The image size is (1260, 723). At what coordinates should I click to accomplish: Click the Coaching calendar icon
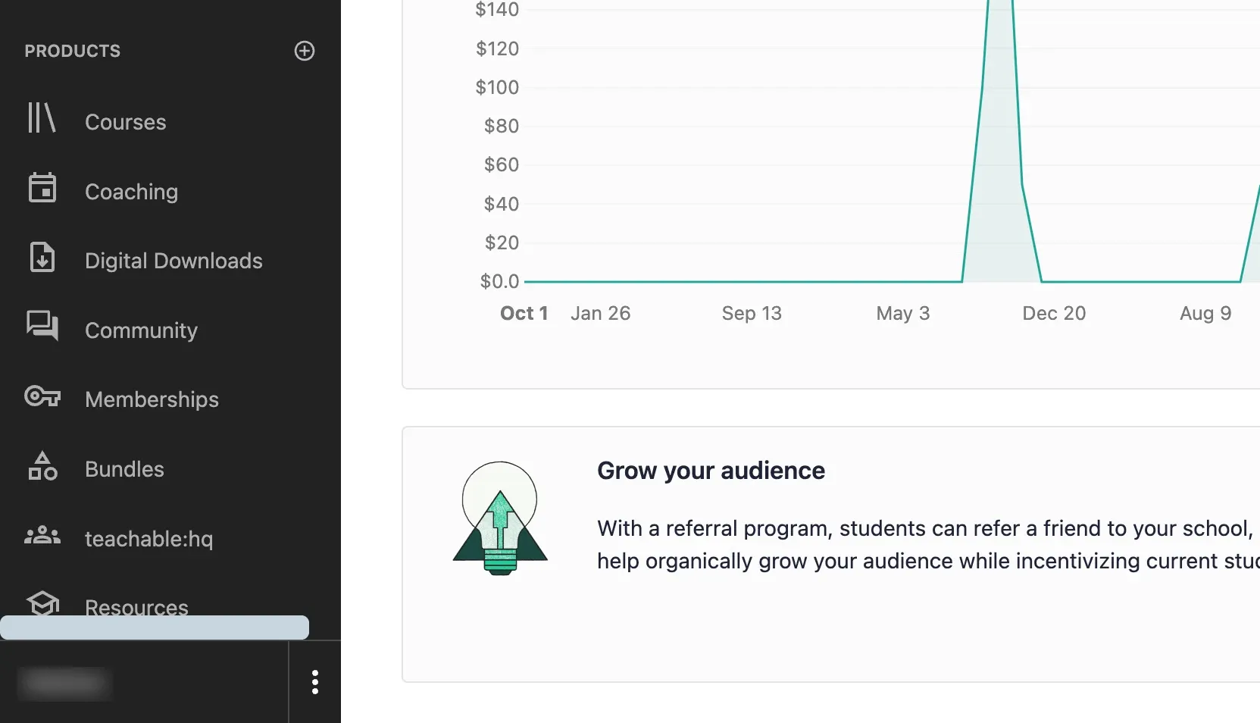point(42,188)
